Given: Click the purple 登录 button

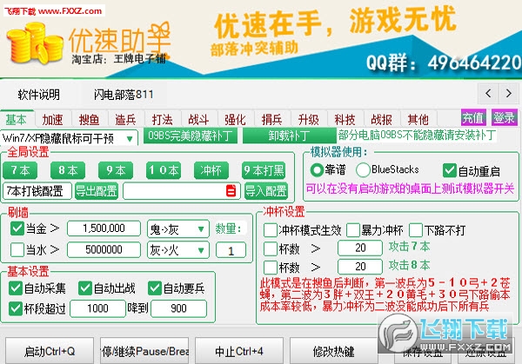Looking at the screenshot, I should tap(504, 117).
